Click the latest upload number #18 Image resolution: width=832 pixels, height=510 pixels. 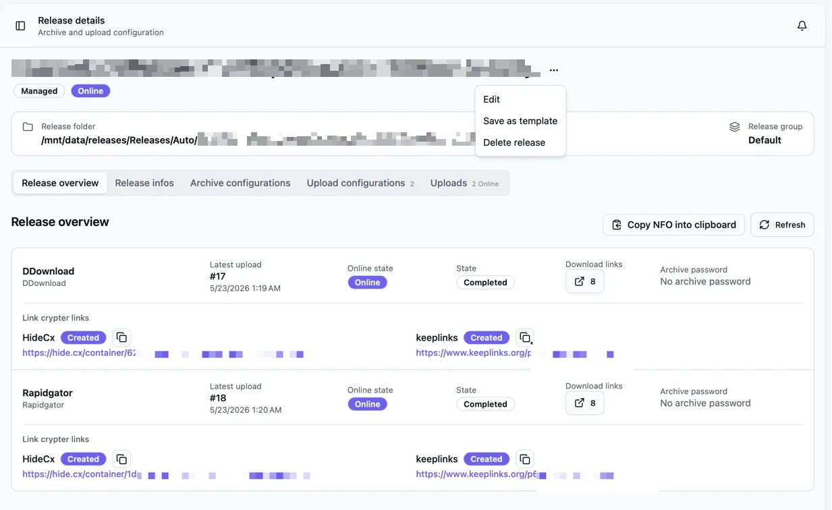click(x=217, y=398)
